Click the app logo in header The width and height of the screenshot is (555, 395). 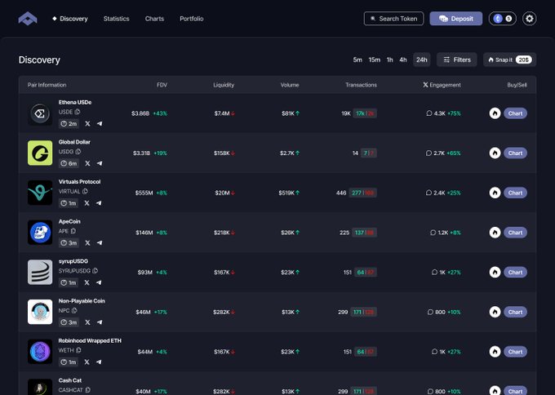click(28, 19)
